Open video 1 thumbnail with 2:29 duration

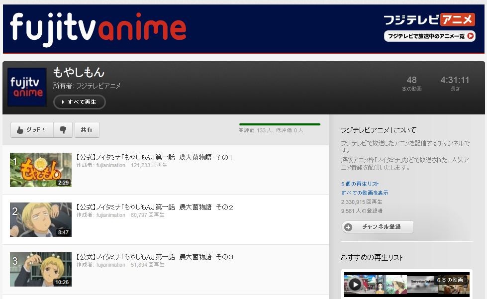click(x=41, y=170)
